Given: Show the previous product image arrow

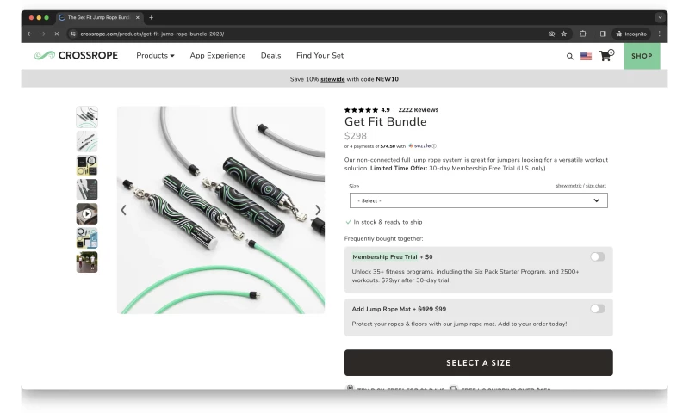Looking at the screenshot, I should (123, 210).
